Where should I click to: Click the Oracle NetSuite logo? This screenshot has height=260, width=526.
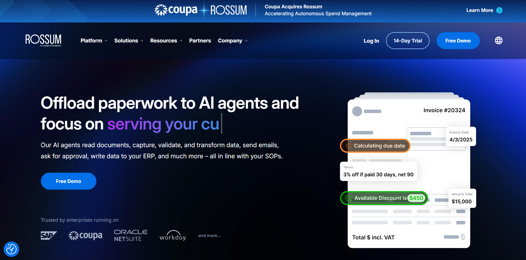click(131, 235)
